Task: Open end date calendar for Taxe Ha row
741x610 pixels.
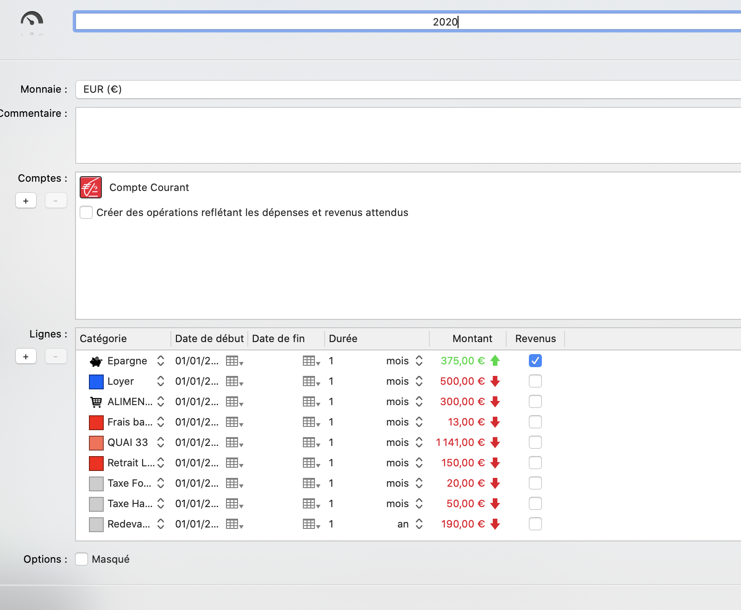Action: (311, 504)
